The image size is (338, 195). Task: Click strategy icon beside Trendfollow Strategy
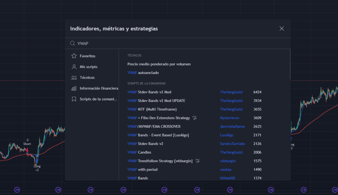(197, 161)
